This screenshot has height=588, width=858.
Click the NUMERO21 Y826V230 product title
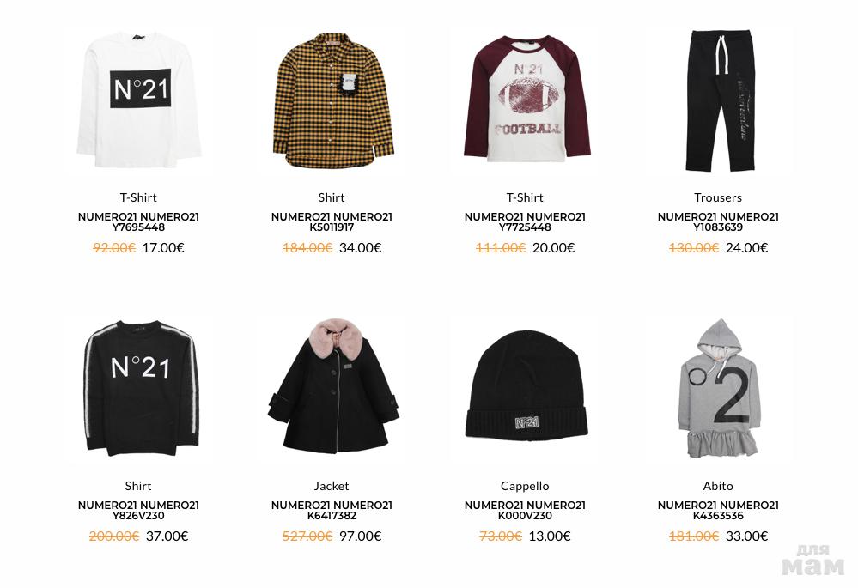[138, 510]
